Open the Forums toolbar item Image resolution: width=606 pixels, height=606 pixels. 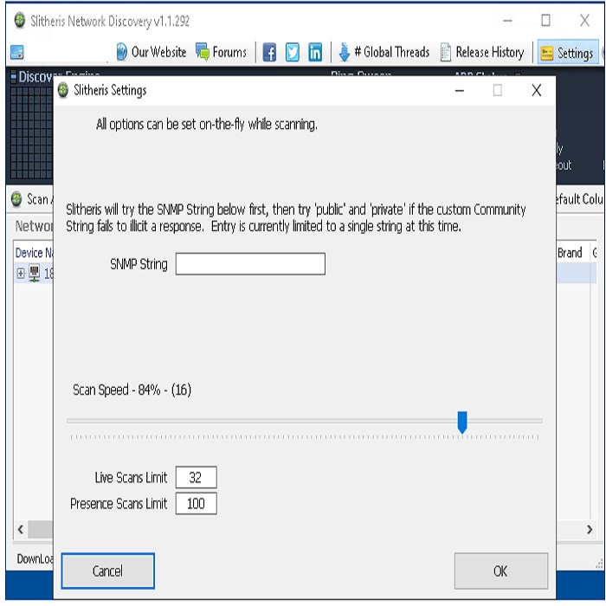221,52
